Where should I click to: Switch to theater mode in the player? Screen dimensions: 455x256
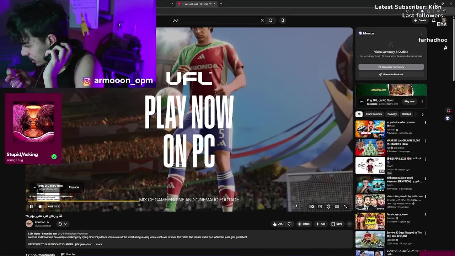(x=337, y=207)
